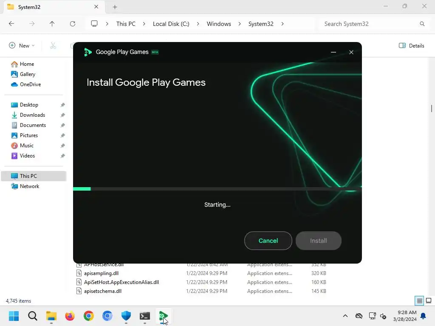Select Network in navigation pane
Screen dimensions: 435x326
pos(29,186)
